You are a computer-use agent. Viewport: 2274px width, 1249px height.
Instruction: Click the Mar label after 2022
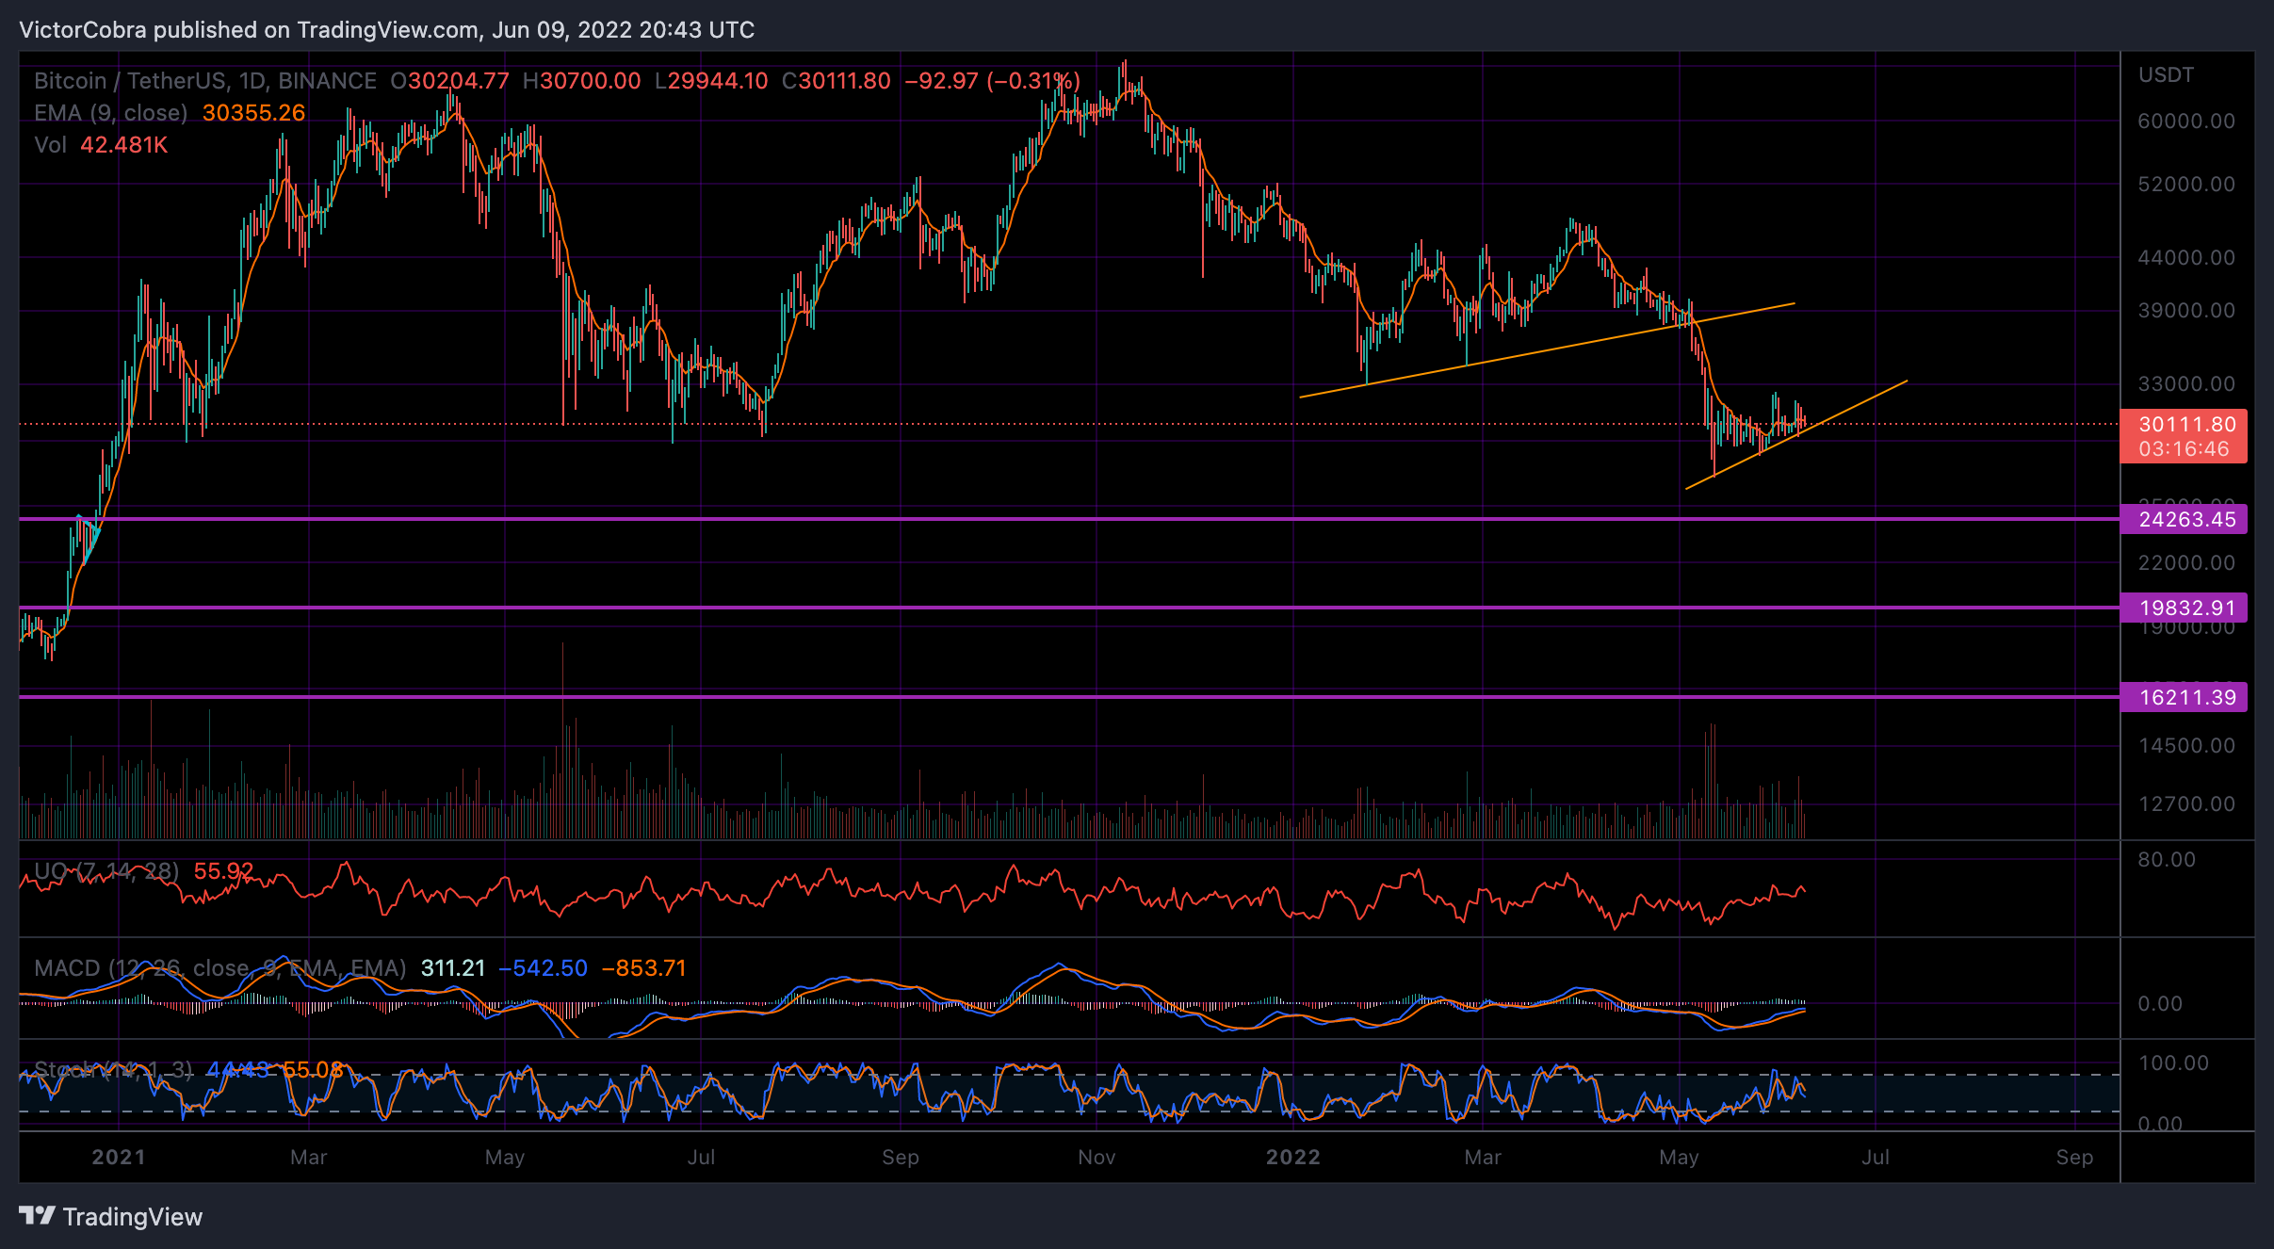[x=1483, y=1157]
